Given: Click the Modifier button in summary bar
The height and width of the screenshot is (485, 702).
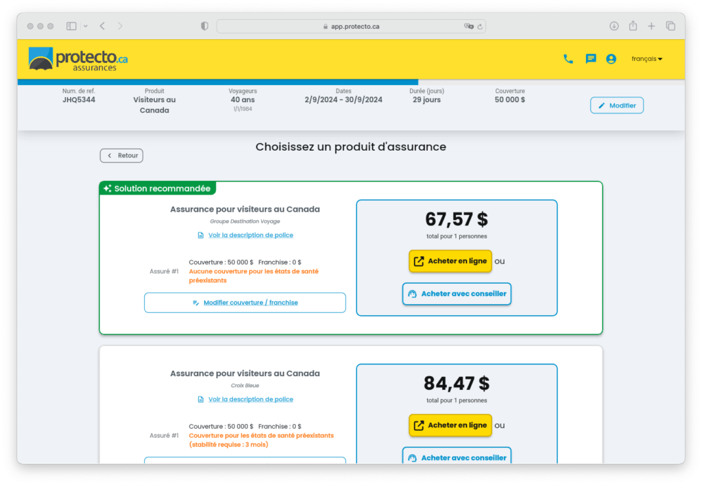Looking at the screenshot, I should (616, 105).
